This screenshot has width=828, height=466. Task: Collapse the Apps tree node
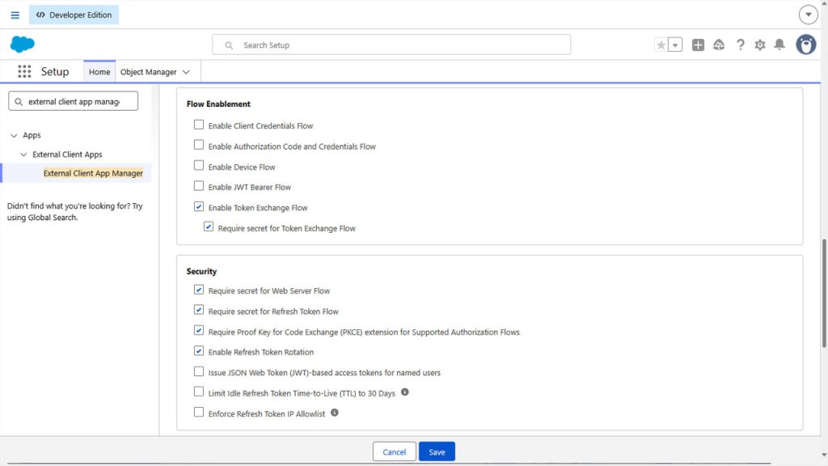(14, 135)
